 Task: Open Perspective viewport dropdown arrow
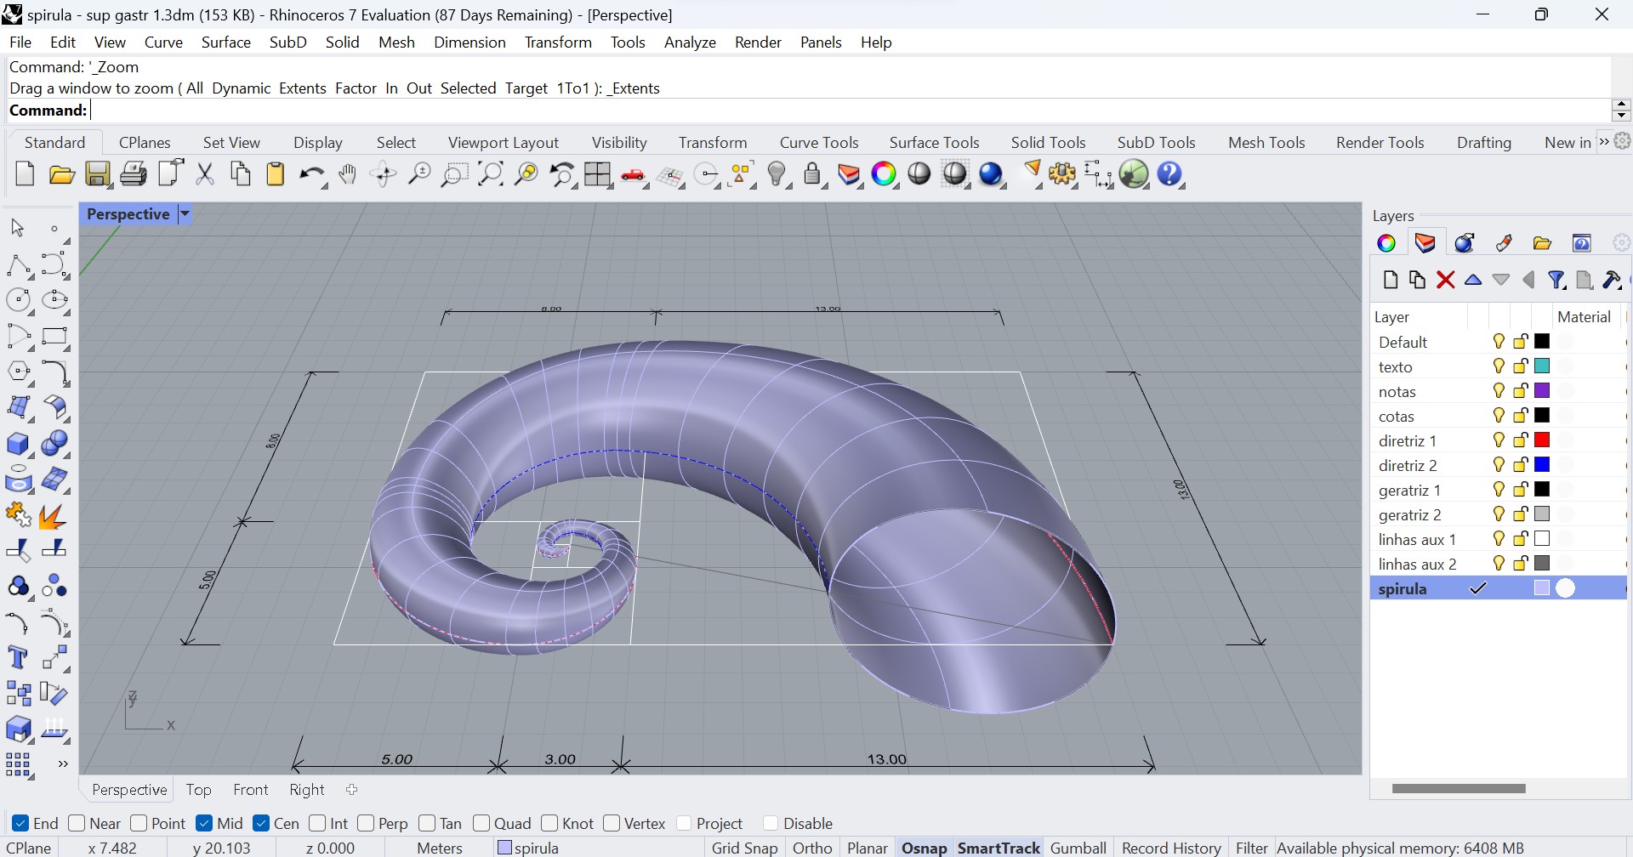(x=185, y=214)
